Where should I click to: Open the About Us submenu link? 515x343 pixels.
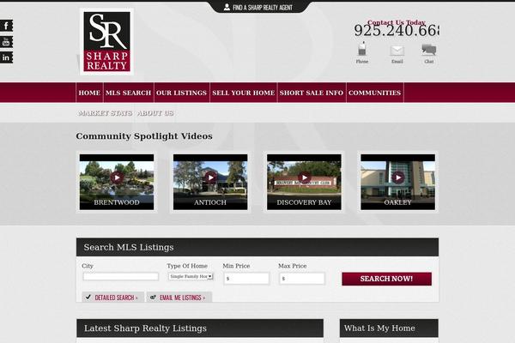coord(155,113)
